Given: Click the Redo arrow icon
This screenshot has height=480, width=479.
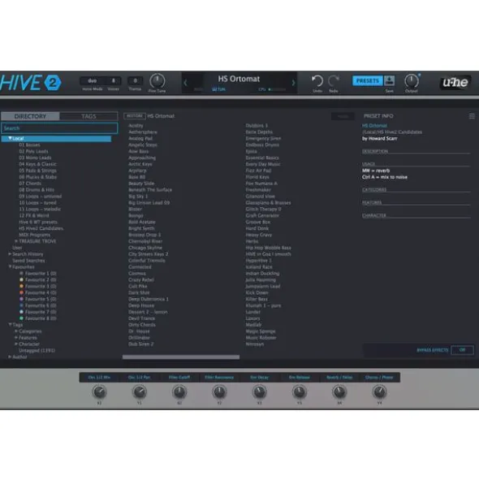Looking at the screenshot, I should tap(334, 81).
